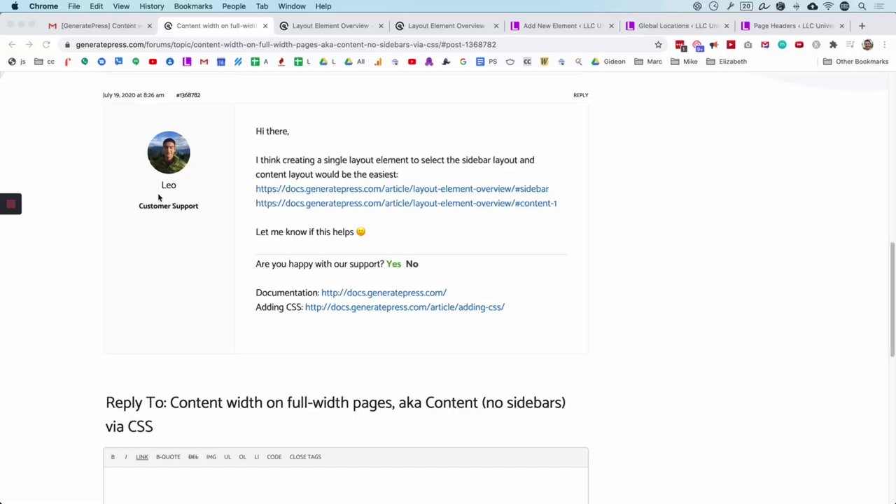This screenshot has width=896, height=504.
Task: Open the layout-element-overview #sidebar docs link
Action: pos(402,189)
